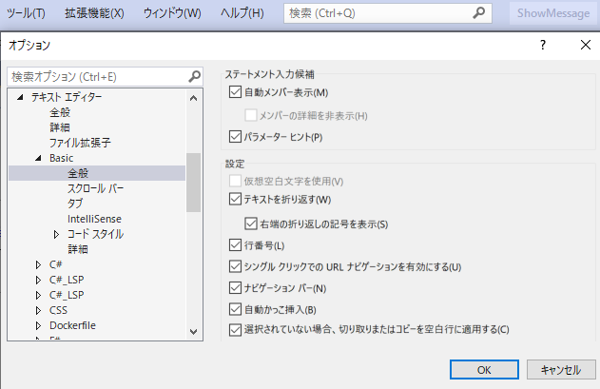
Task: Click the OK button
Action: click(484, 369)
